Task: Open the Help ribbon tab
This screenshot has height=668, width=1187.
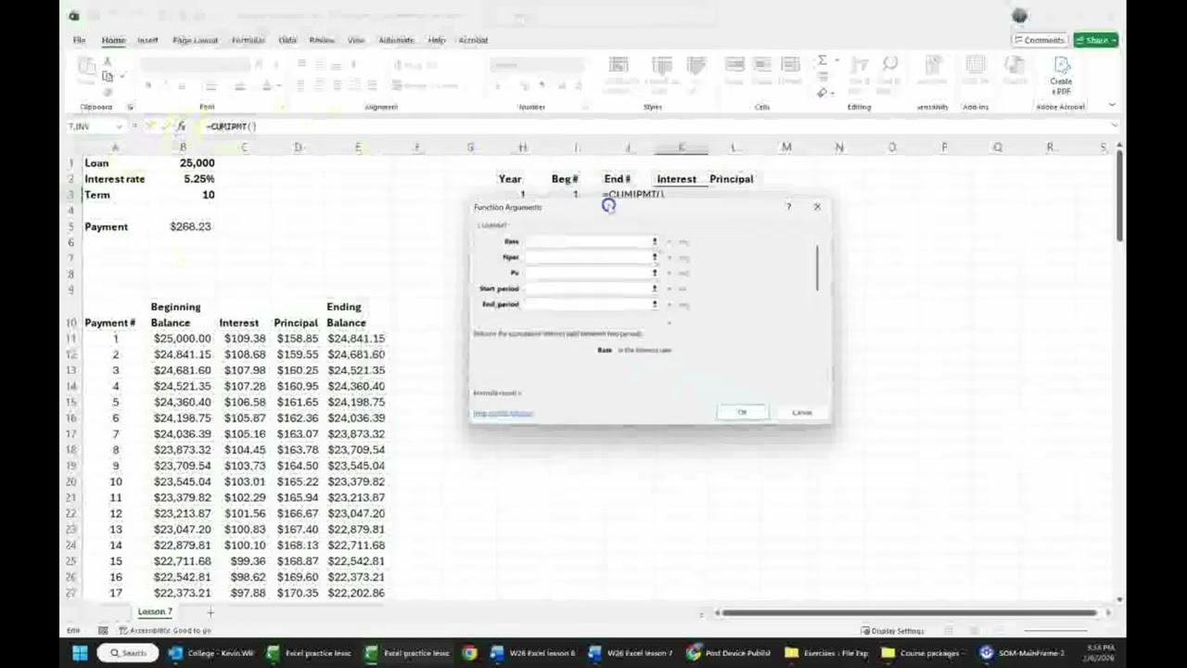Action: tap(437, 40)
